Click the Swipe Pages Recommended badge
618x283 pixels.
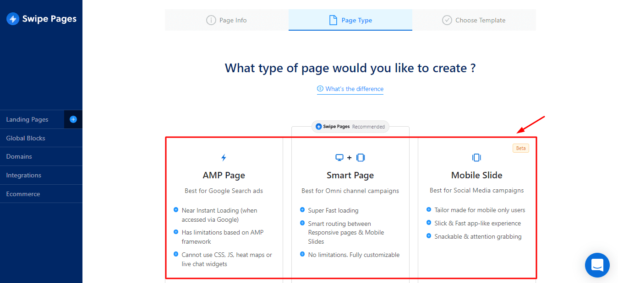point(350,127)
